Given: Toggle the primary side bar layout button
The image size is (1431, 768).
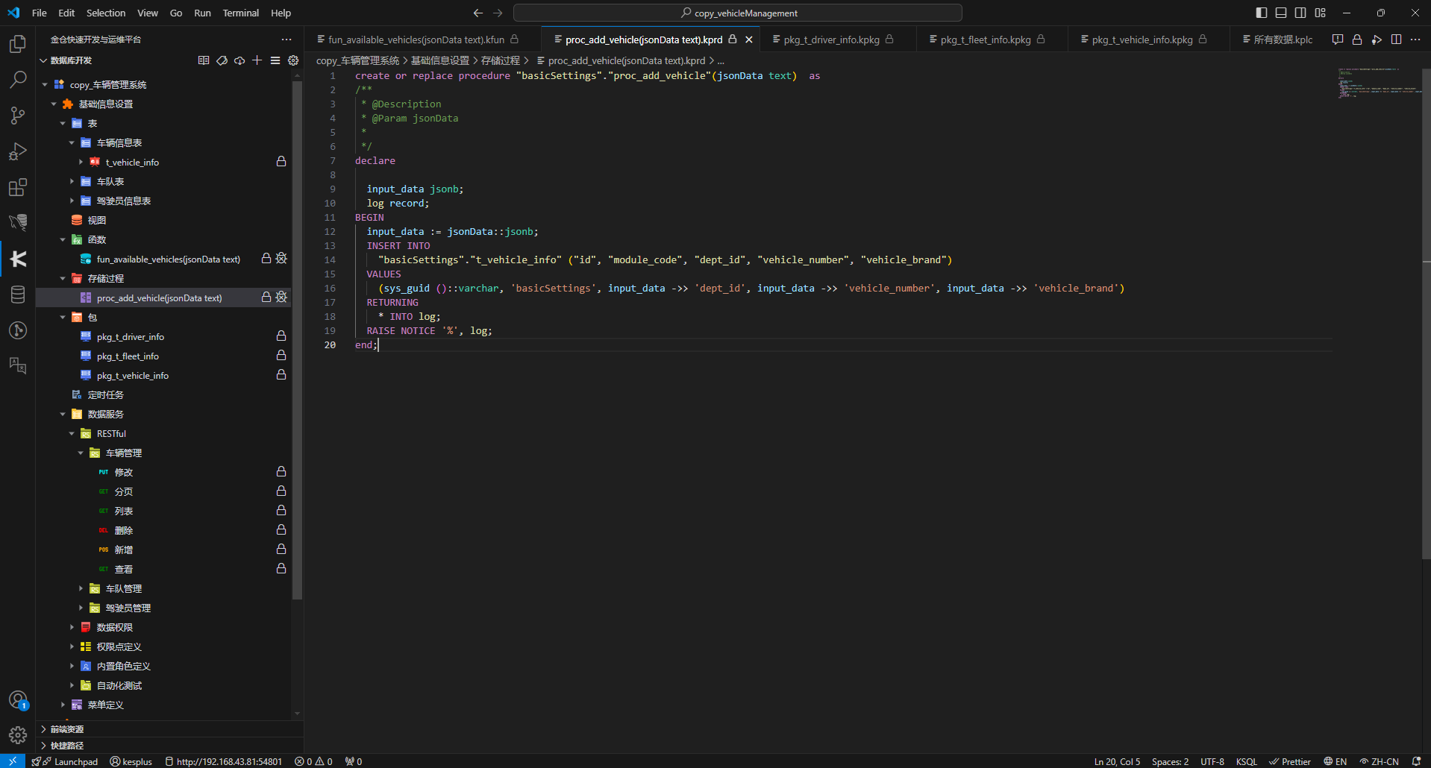Looking at the screenshot, I should coord(1261,13).
